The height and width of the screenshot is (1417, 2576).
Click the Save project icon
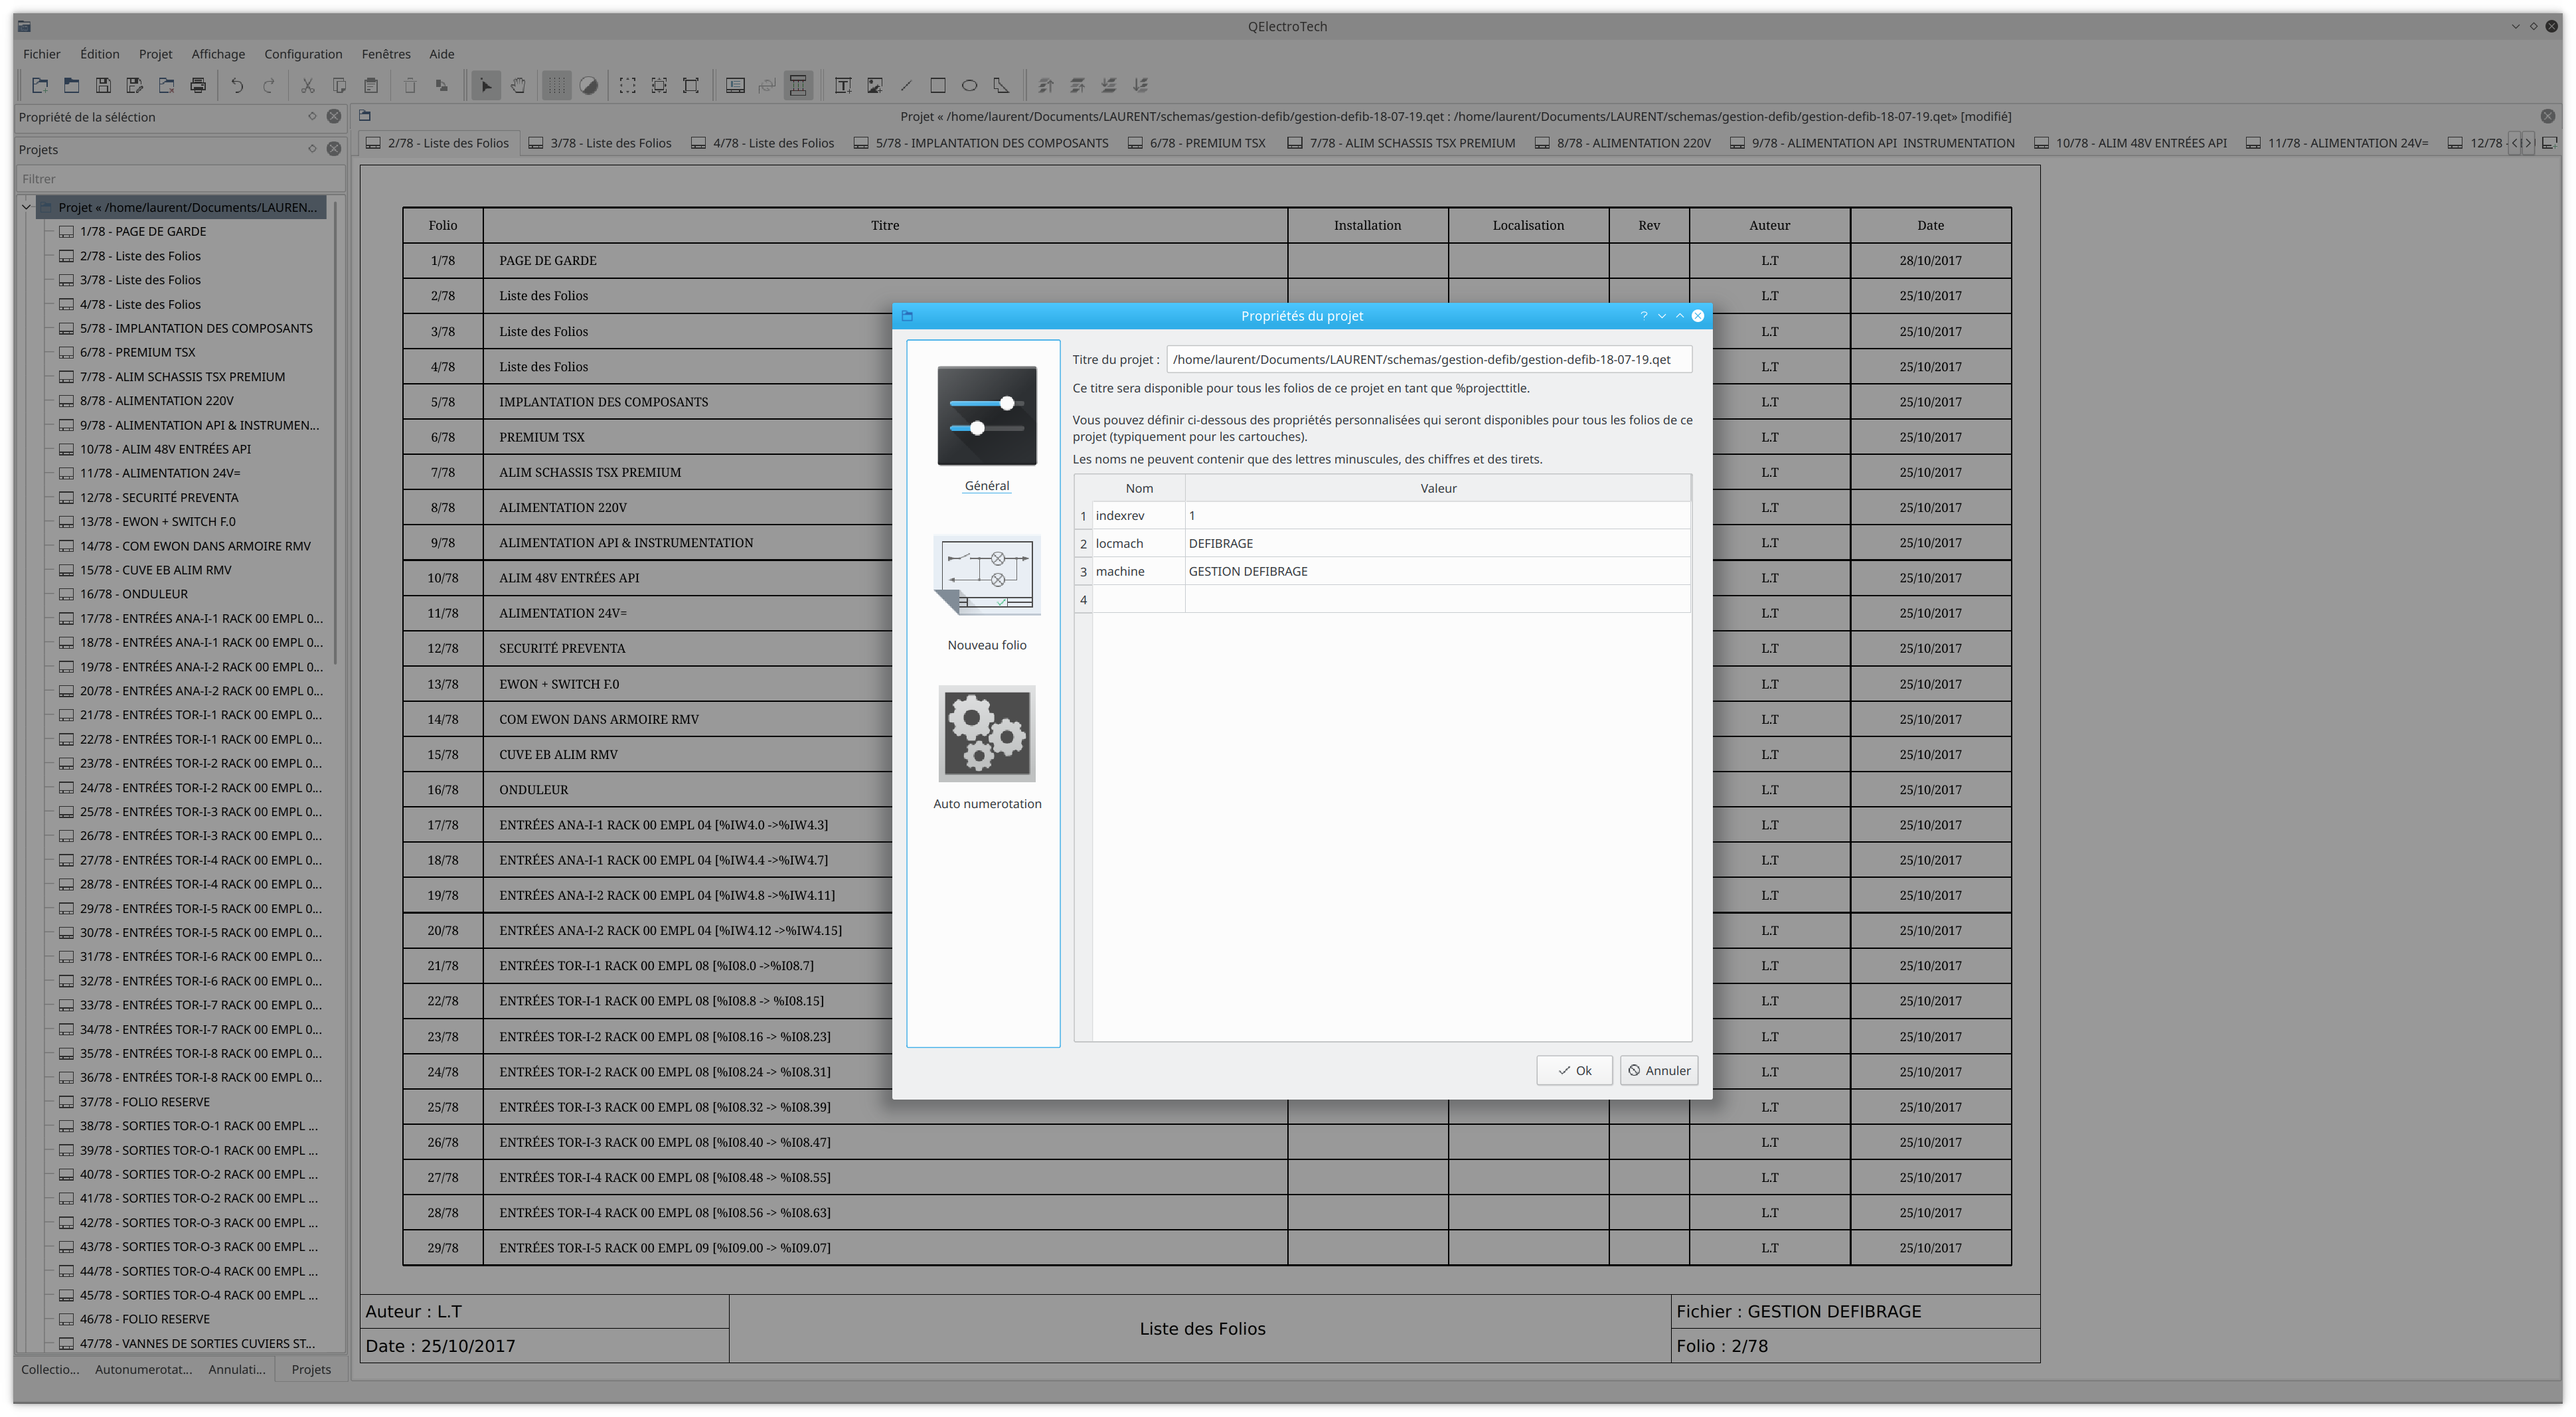click(103, 86)
